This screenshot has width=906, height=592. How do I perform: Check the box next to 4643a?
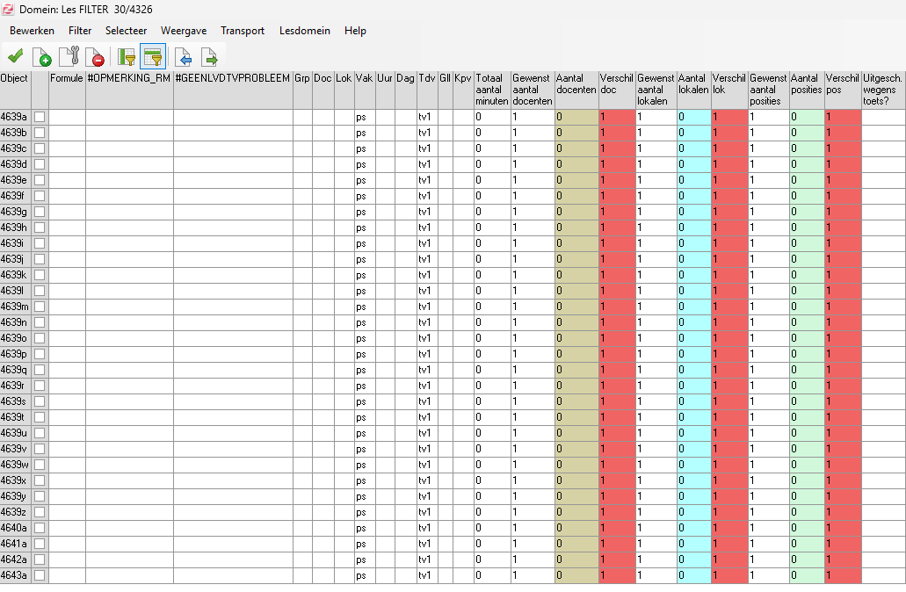pos(40,575)
